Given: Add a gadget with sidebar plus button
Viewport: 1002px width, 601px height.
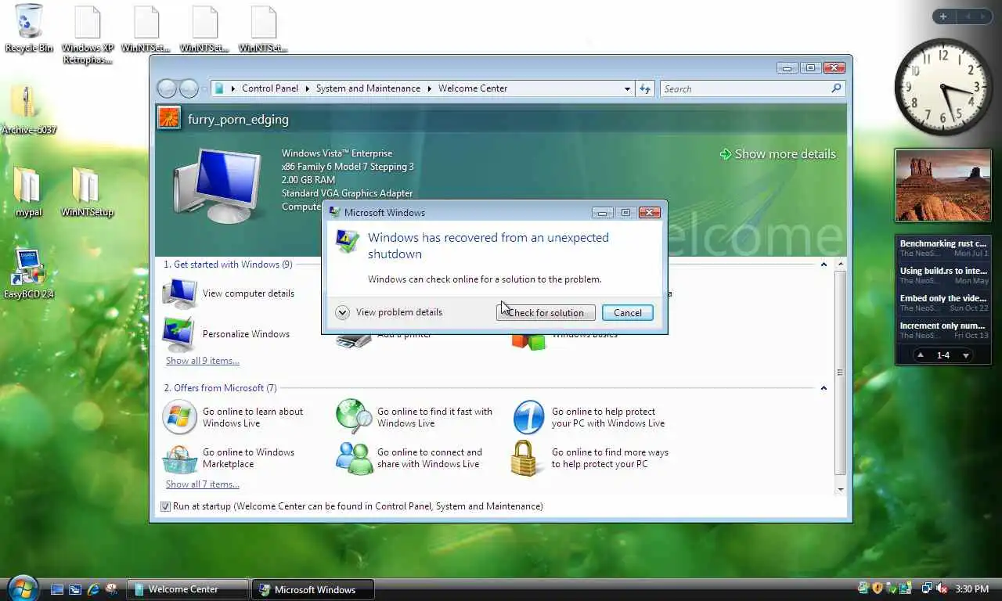Looking at the screenshot, I should [x=943, y=16].
